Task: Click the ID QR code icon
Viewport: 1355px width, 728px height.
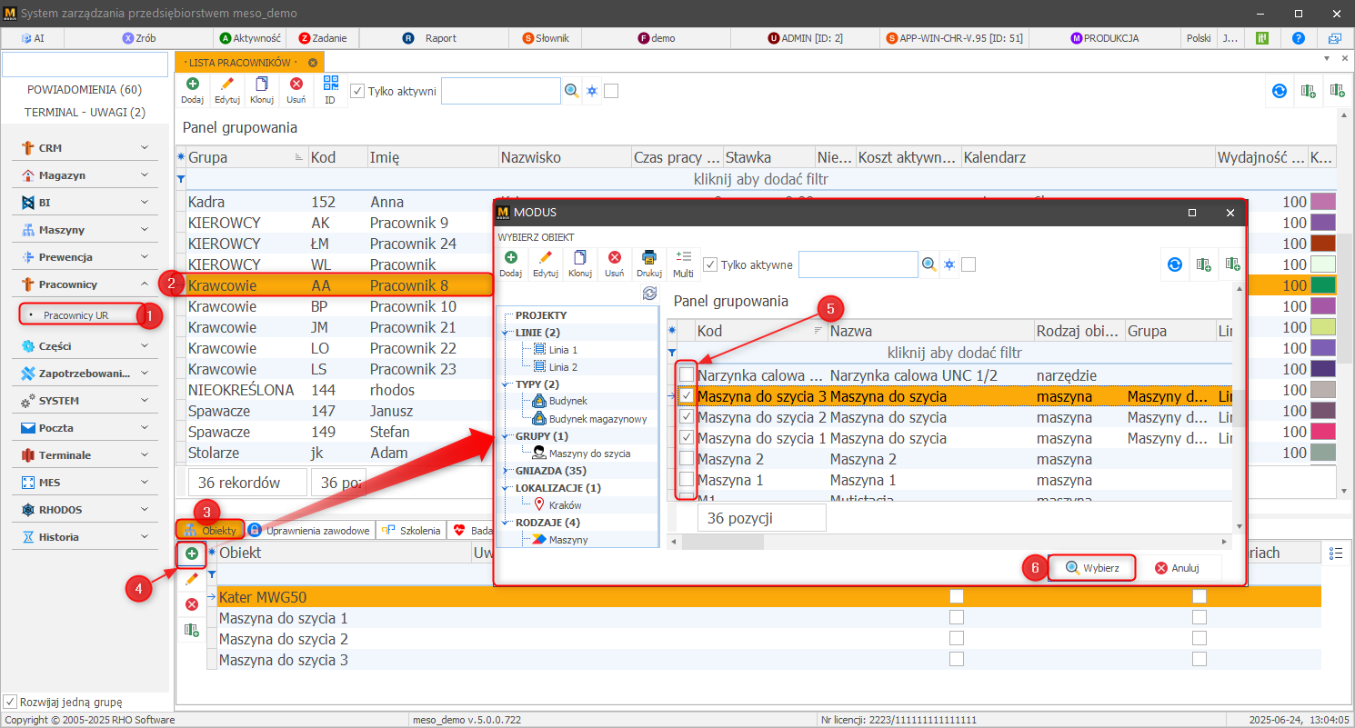Action: 330,85
